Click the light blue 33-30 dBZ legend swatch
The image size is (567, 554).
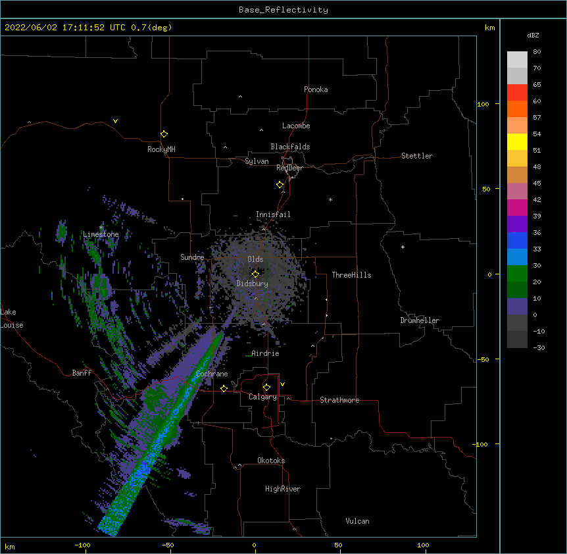(517, 257)
